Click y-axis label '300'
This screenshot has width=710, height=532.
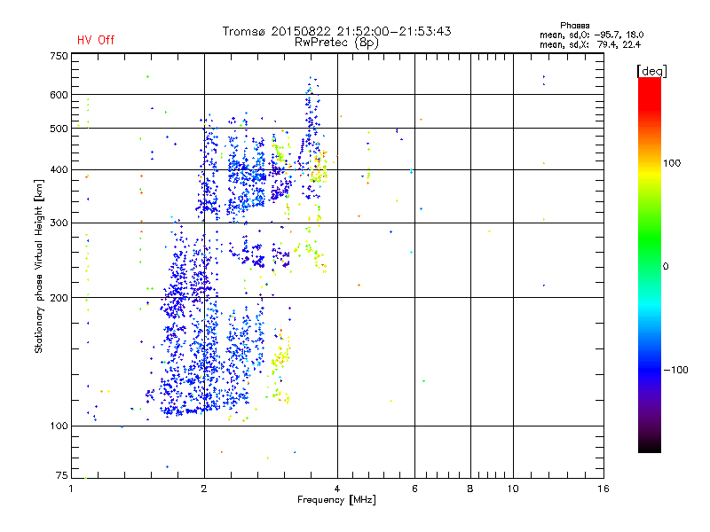(x=59, y=223)
